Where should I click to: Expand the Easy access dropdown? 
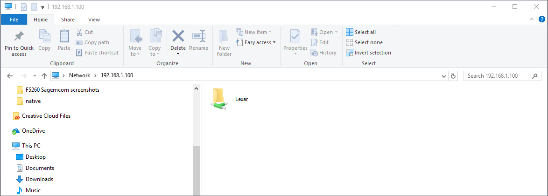tap(257, 42)
